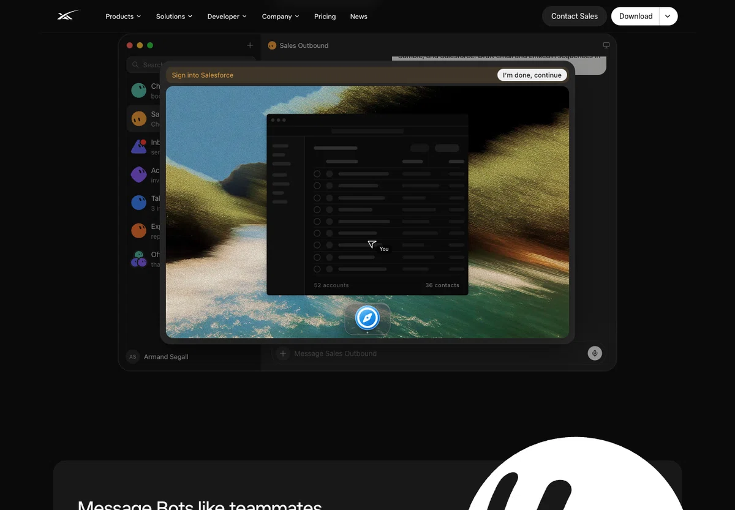Click the Download button
The image size is (735, 510).
coord(635,16)
